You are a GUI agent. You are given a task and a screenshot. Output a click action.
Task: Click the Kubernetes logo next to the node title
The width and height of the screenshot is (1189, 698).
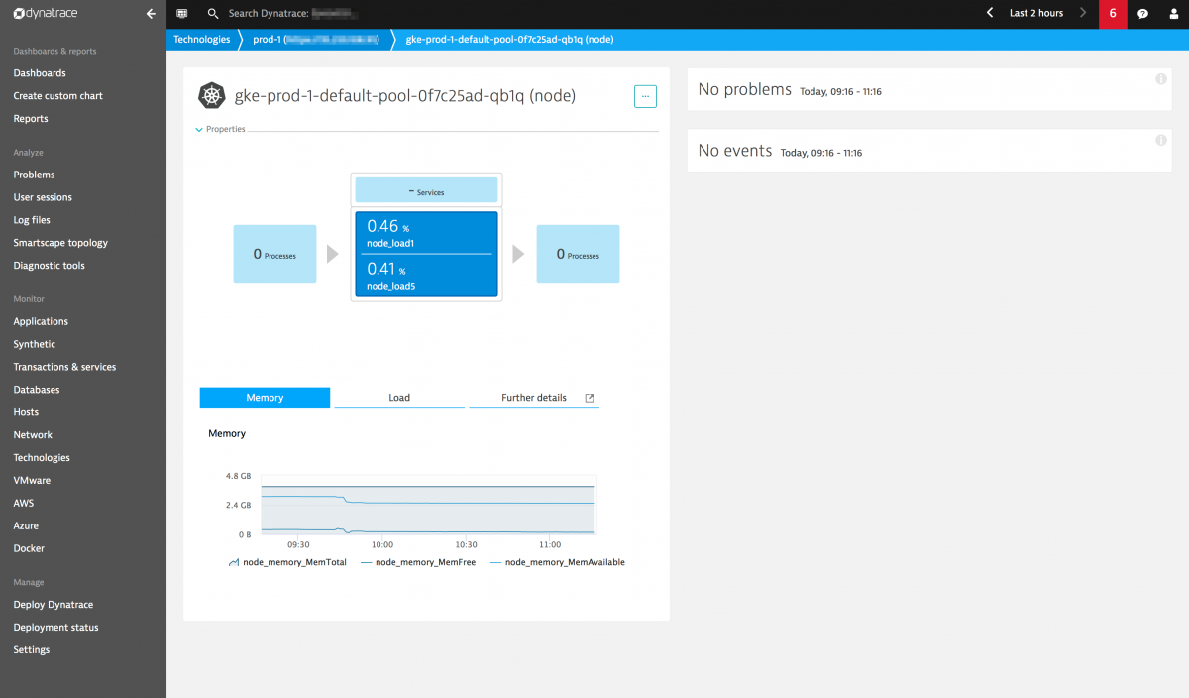(211, 96)
